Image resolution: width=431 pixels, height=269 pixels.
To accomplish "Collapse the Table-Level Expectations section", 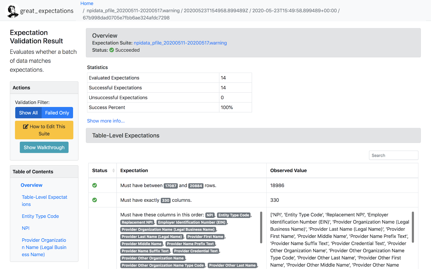I will pyautogui.click(x=125, y=135).
